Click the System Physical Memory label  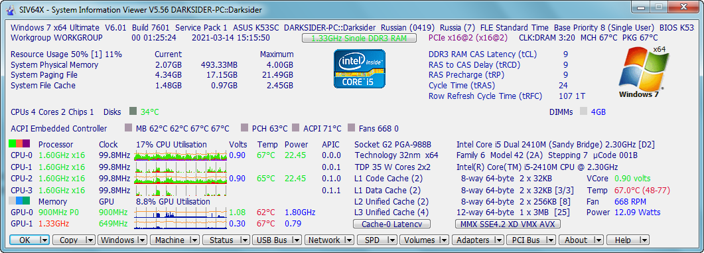coord(54,64)
